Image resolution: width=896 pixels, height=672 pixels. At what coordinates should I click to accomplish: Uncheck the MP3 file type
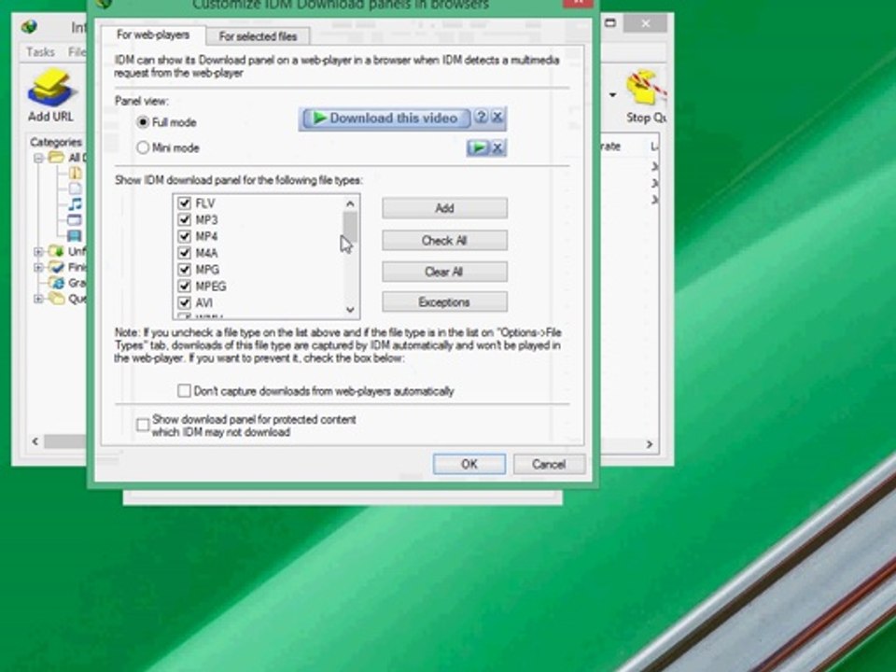[184, 219]
